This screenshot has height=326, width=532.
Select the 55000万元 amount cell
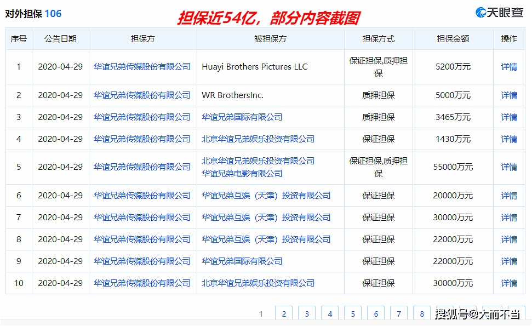pos(453,167)
